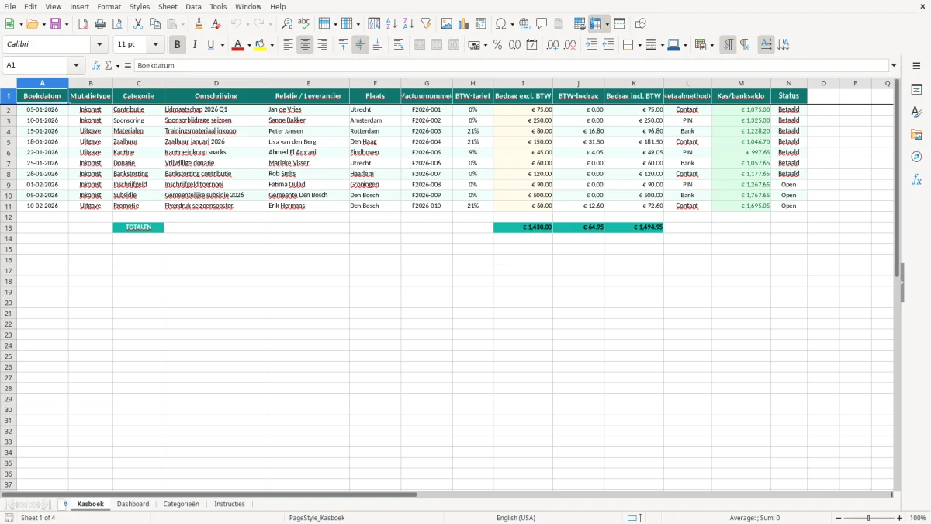Click the Draw Functions shapes icon
The height and width of the screenshot is (524, 931).
[x=640, y=24]
